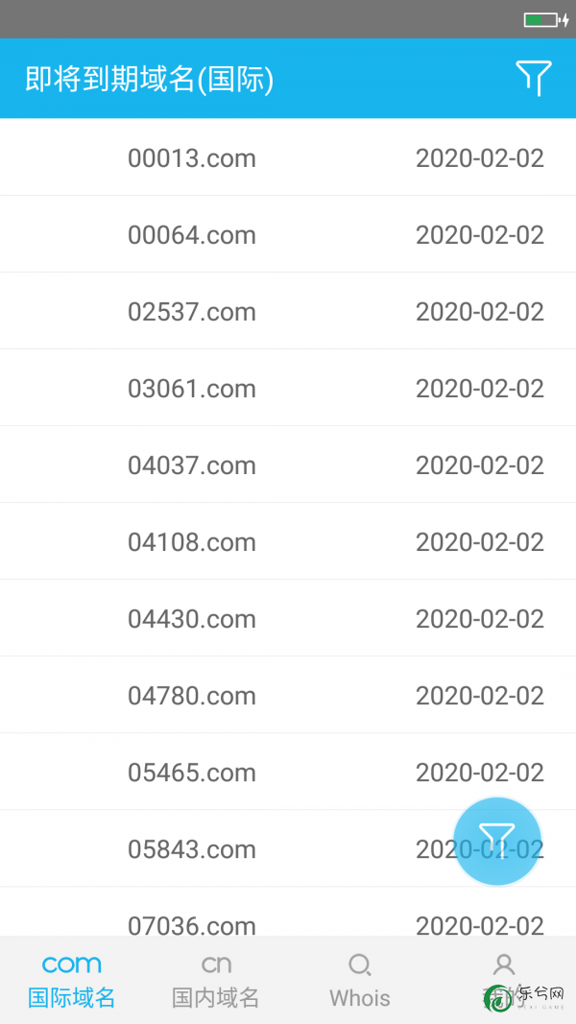Screen dimensions: 576x1024
Task: Tap the profile person icon
Action: tap(503, 964)
